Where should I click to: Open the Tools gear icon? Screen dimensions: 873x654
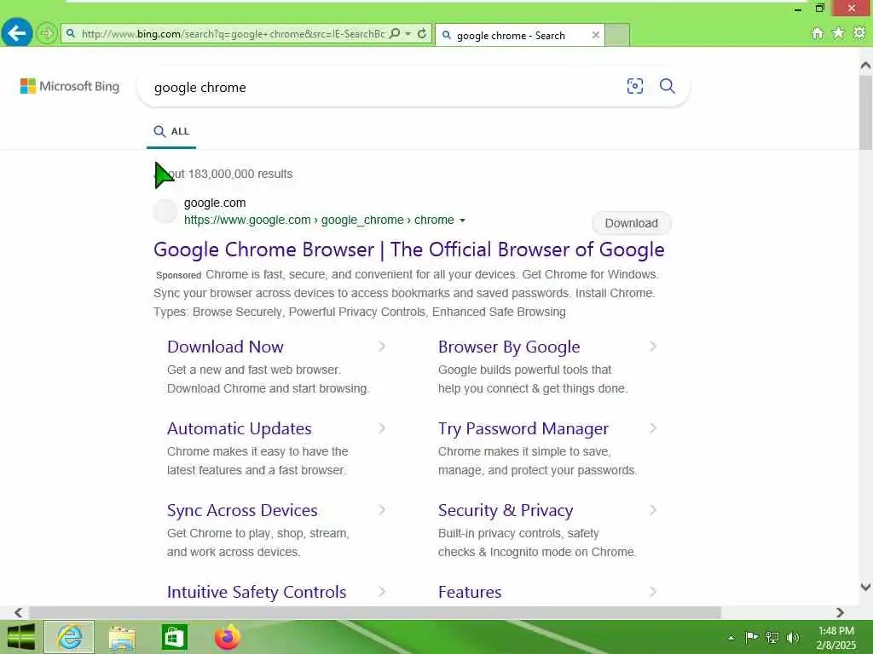click(859, 33)
